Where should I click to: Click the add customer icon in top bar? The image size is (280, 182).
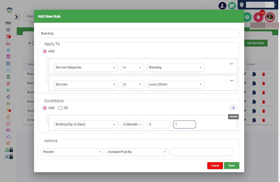click(223, 6)
